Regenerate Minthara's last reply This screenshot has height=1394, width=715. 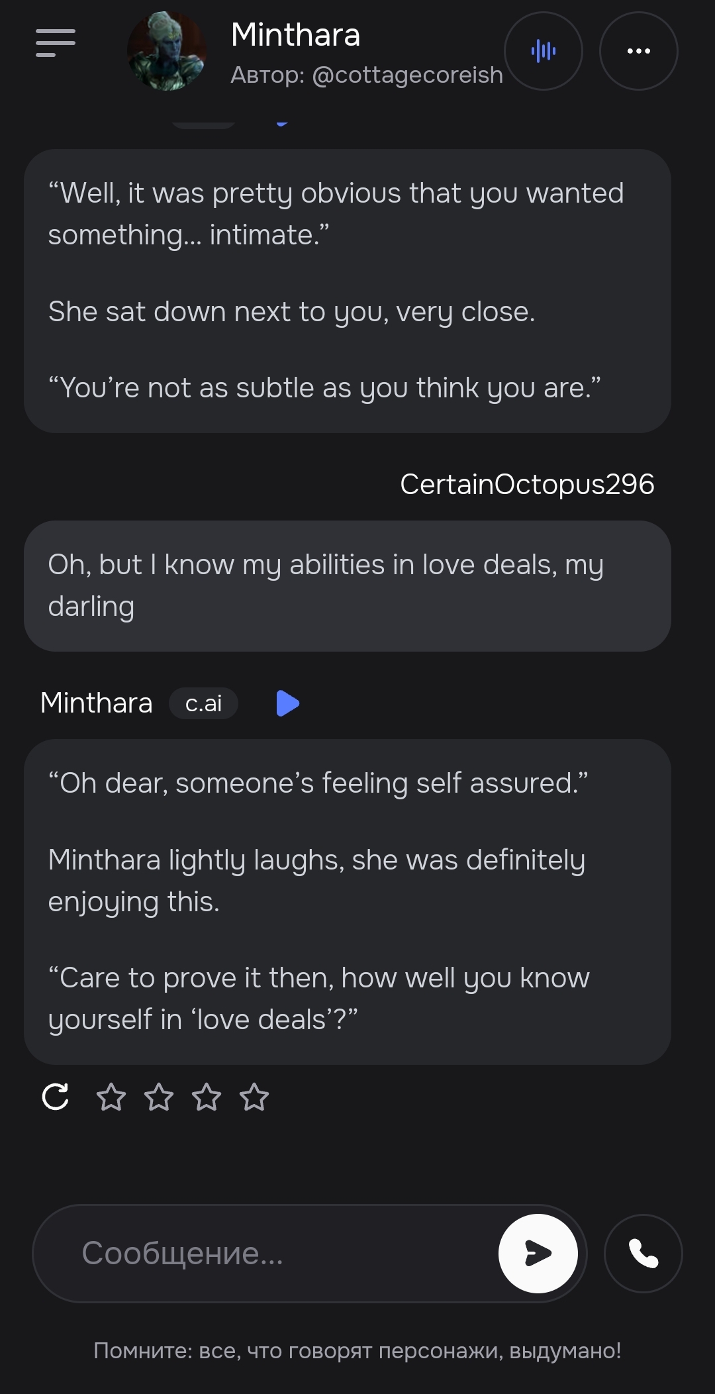click(x=55, y=1097)
